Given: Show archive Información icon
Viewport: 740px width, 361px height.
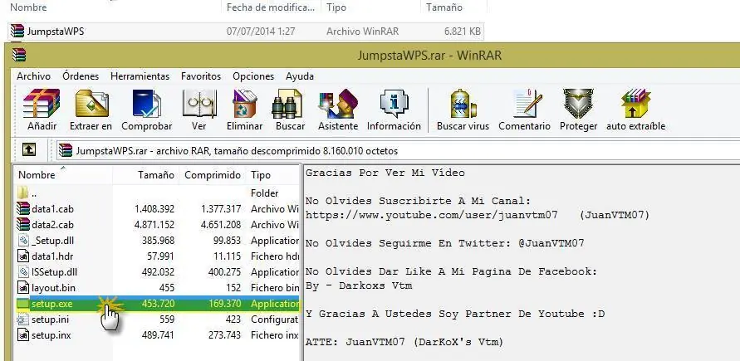Looking at the screenshot, I should tap(394, 104).
